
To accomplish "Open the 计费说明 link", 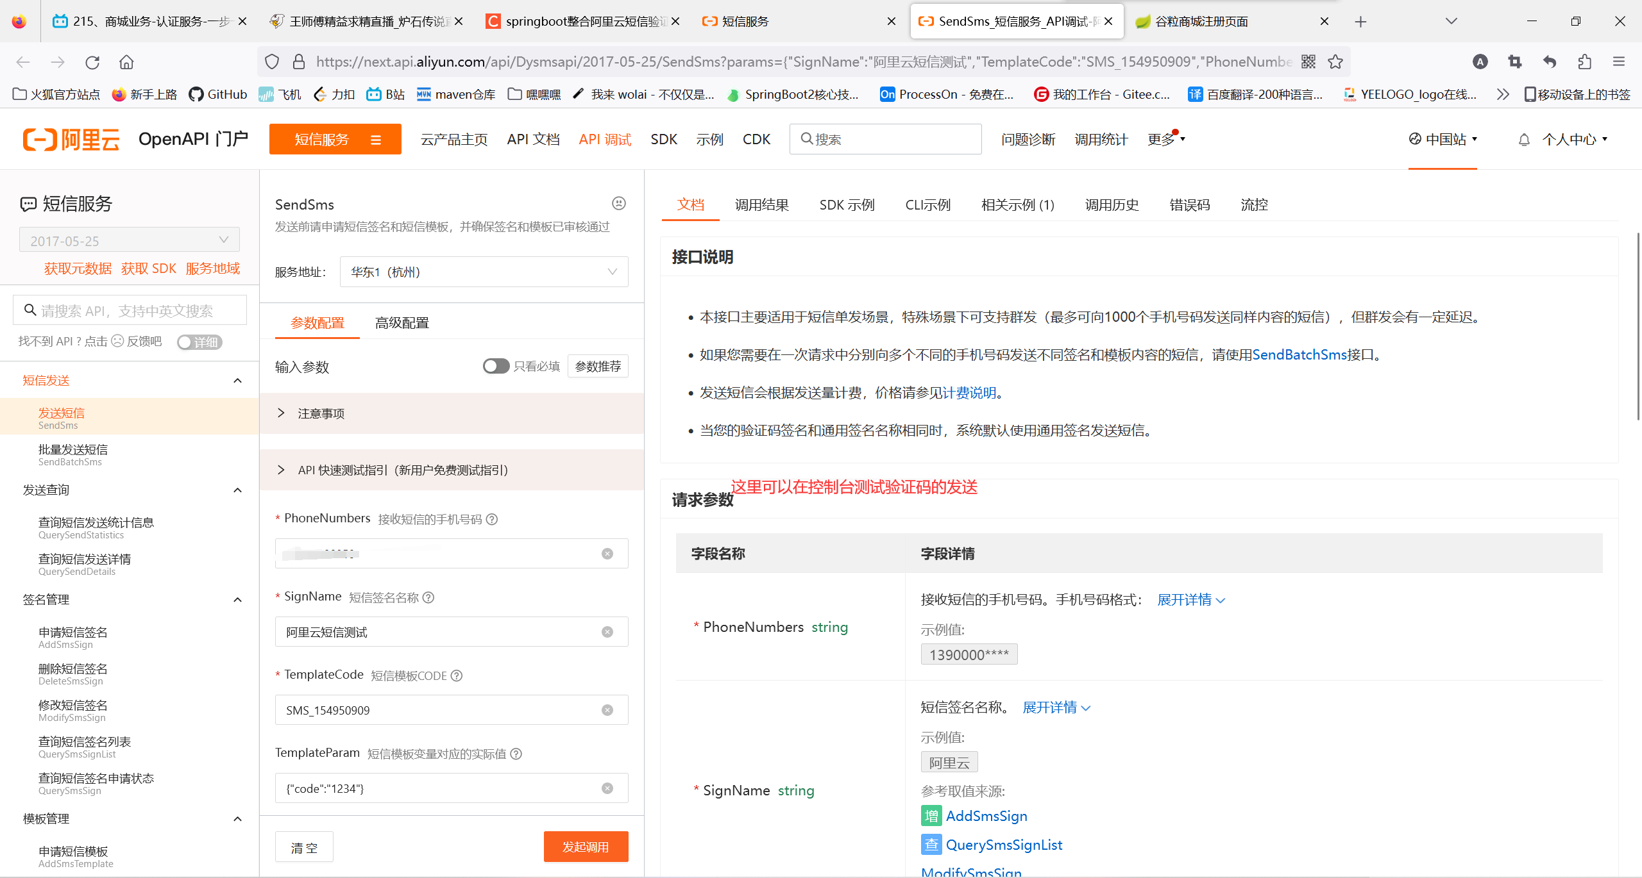I will 969,392.
